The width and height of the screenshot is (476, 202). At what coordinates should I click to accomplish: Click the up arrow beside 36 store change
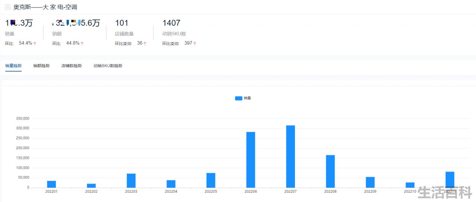click(x=145, y=44)
